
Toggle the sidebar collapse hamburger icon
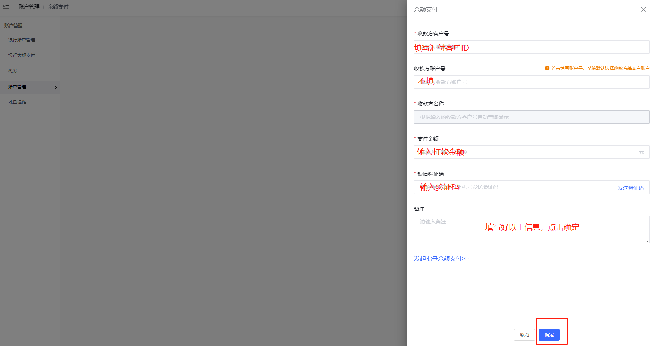6,6
